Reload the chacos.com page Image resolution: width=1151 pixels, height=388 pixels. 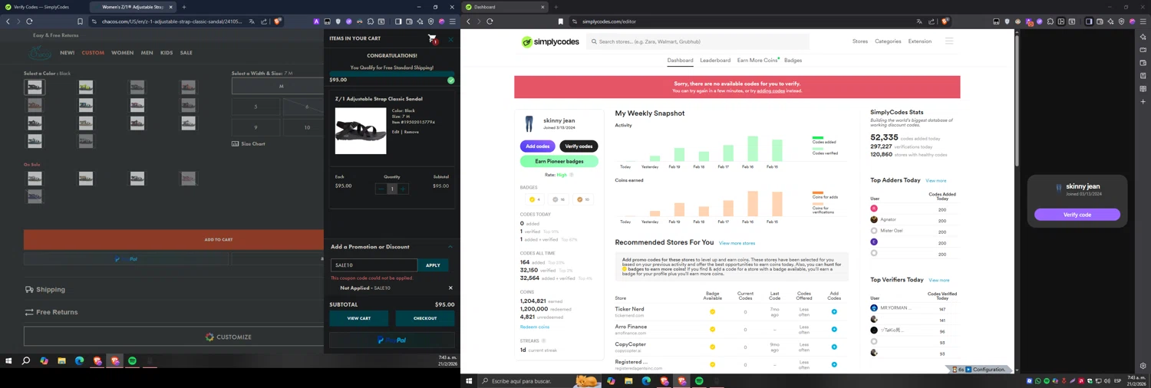tap(29, 21)
